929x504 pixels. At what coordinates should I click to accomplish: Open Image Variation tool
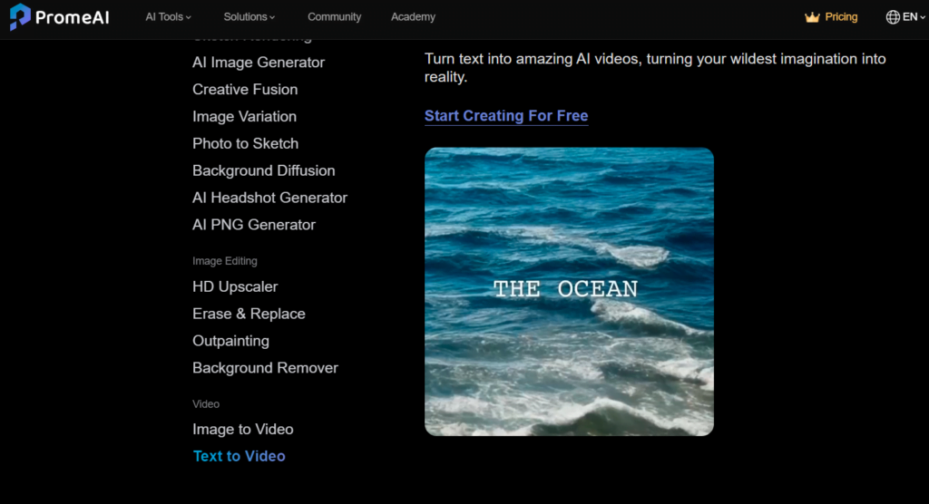click(244, 117)
